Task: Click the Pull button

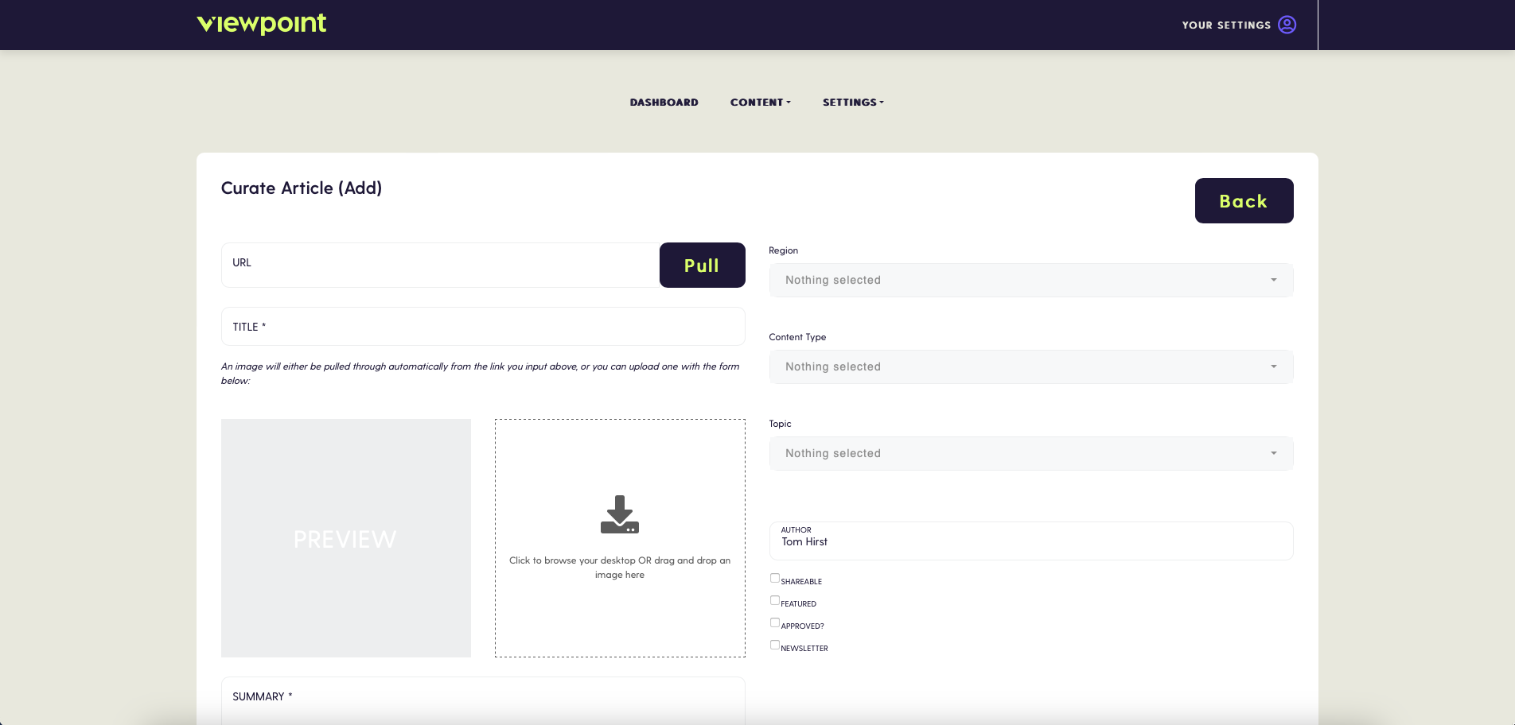Action: (702, 265)
